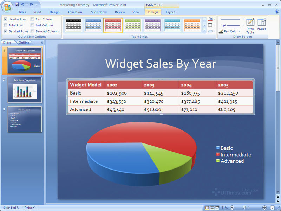
Task: Open the Insert ribbon tab
Action: (37, 12)
